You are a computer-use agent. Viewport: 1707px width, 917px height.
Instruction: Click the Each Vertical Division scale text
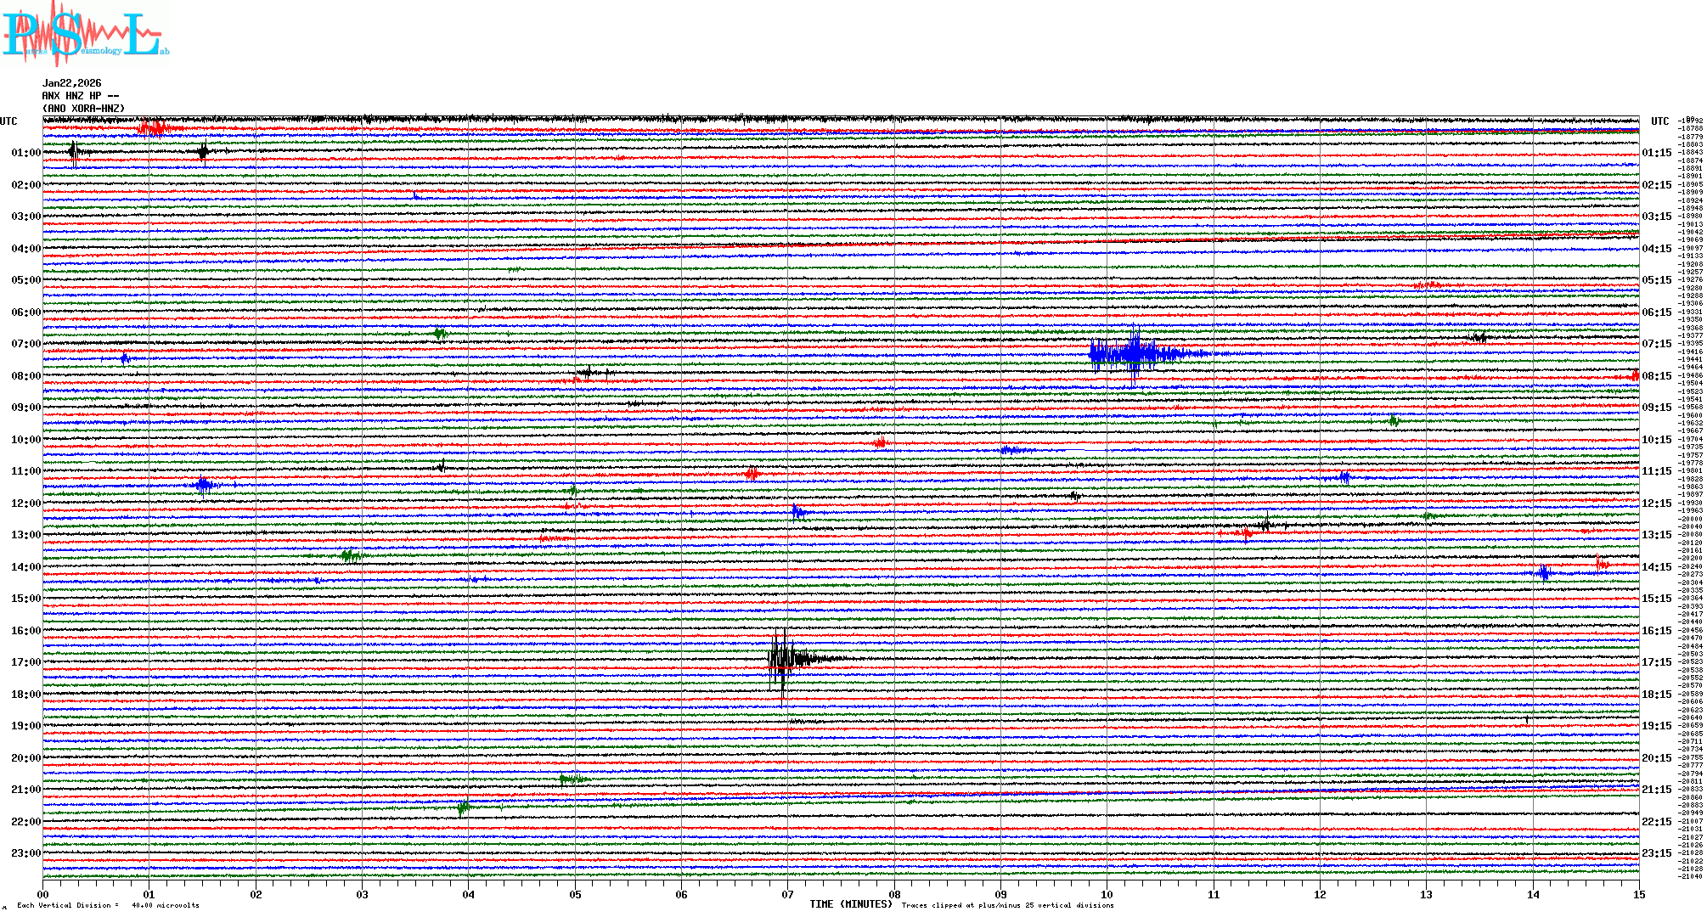108,905
